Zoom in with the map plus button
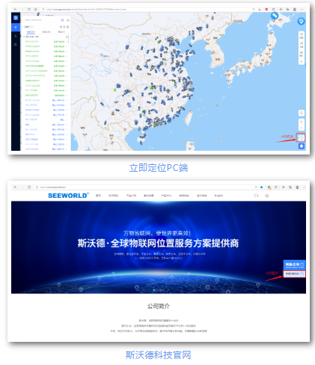The width and height of the screenshot is (315, 365). point(302,122)
